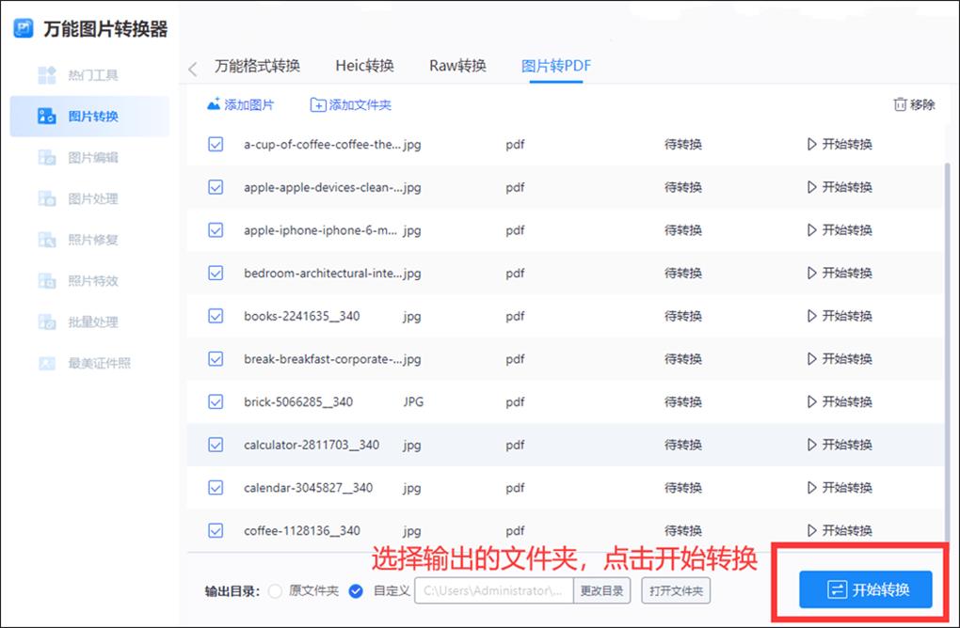Click 更改目录 to change output directory
The image size is (960, 628).
601,591
